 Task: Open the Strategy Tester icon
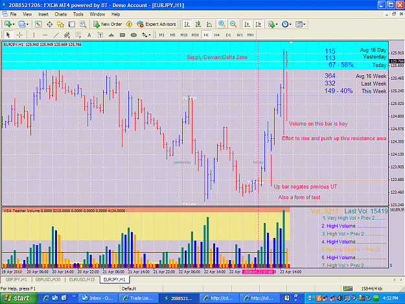click(83, 24)
